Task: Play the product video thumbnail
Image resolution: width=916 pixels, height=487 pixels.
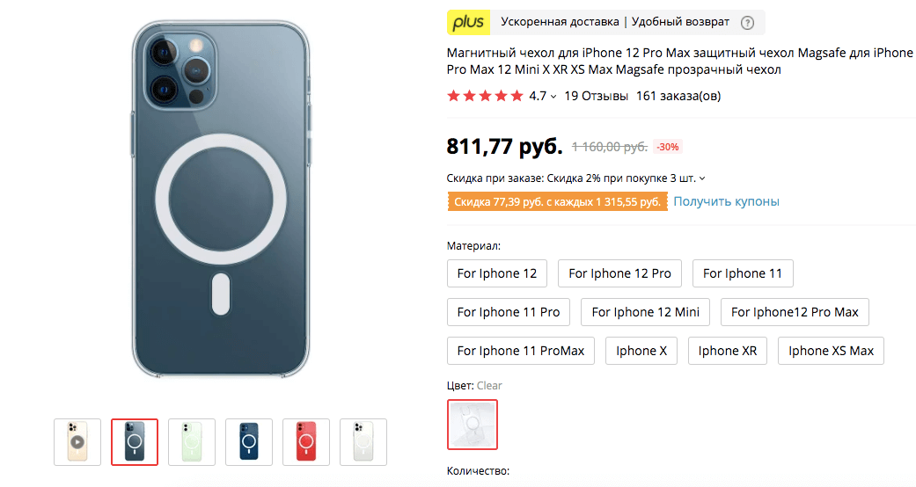Action: pyautogui.click(x=77, y=441)
